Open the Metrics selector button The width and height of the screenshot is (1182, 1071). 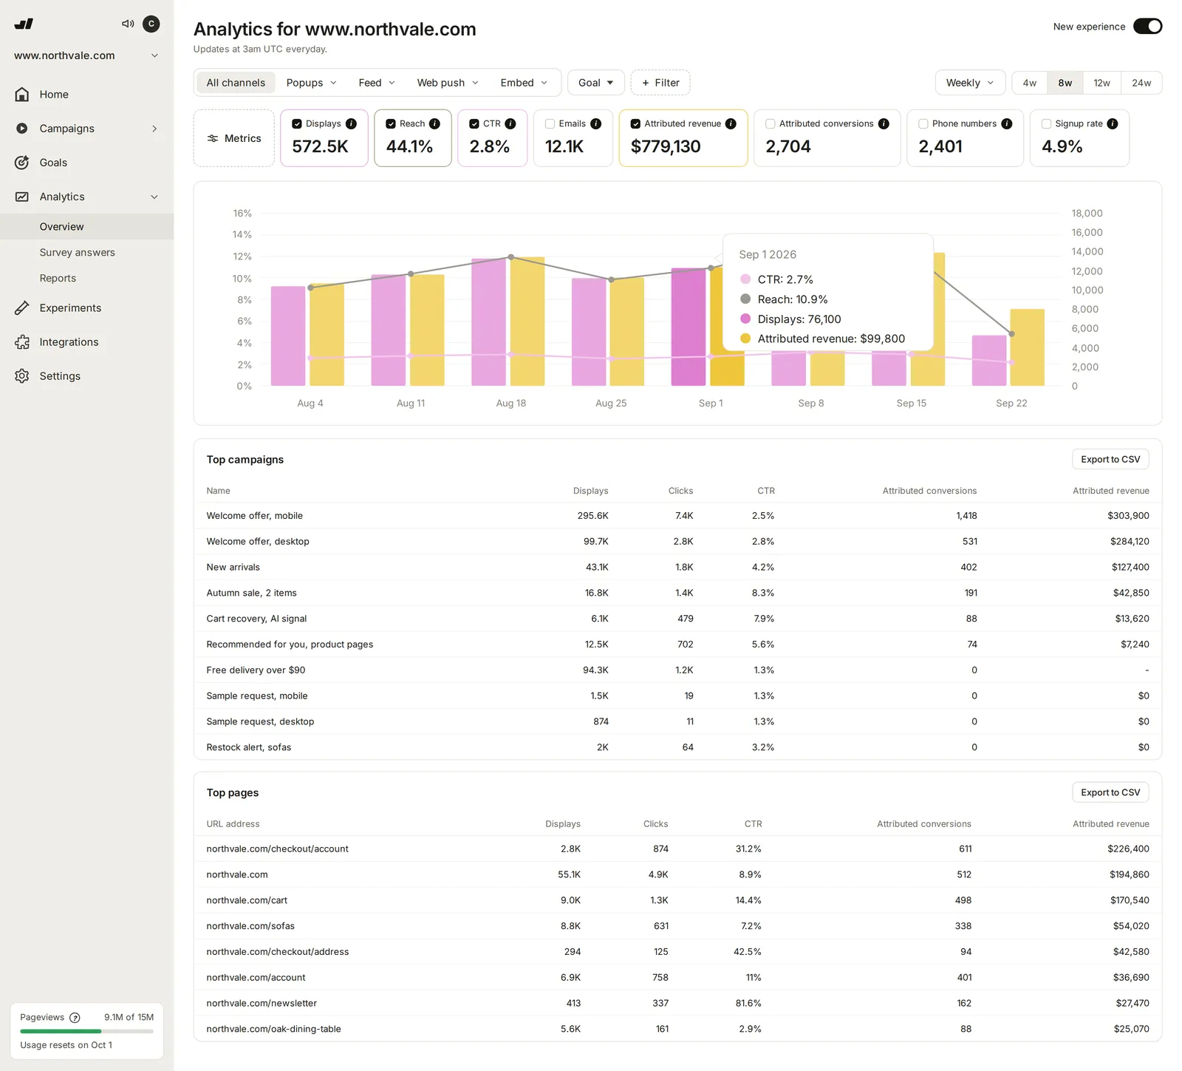point(234,138)
